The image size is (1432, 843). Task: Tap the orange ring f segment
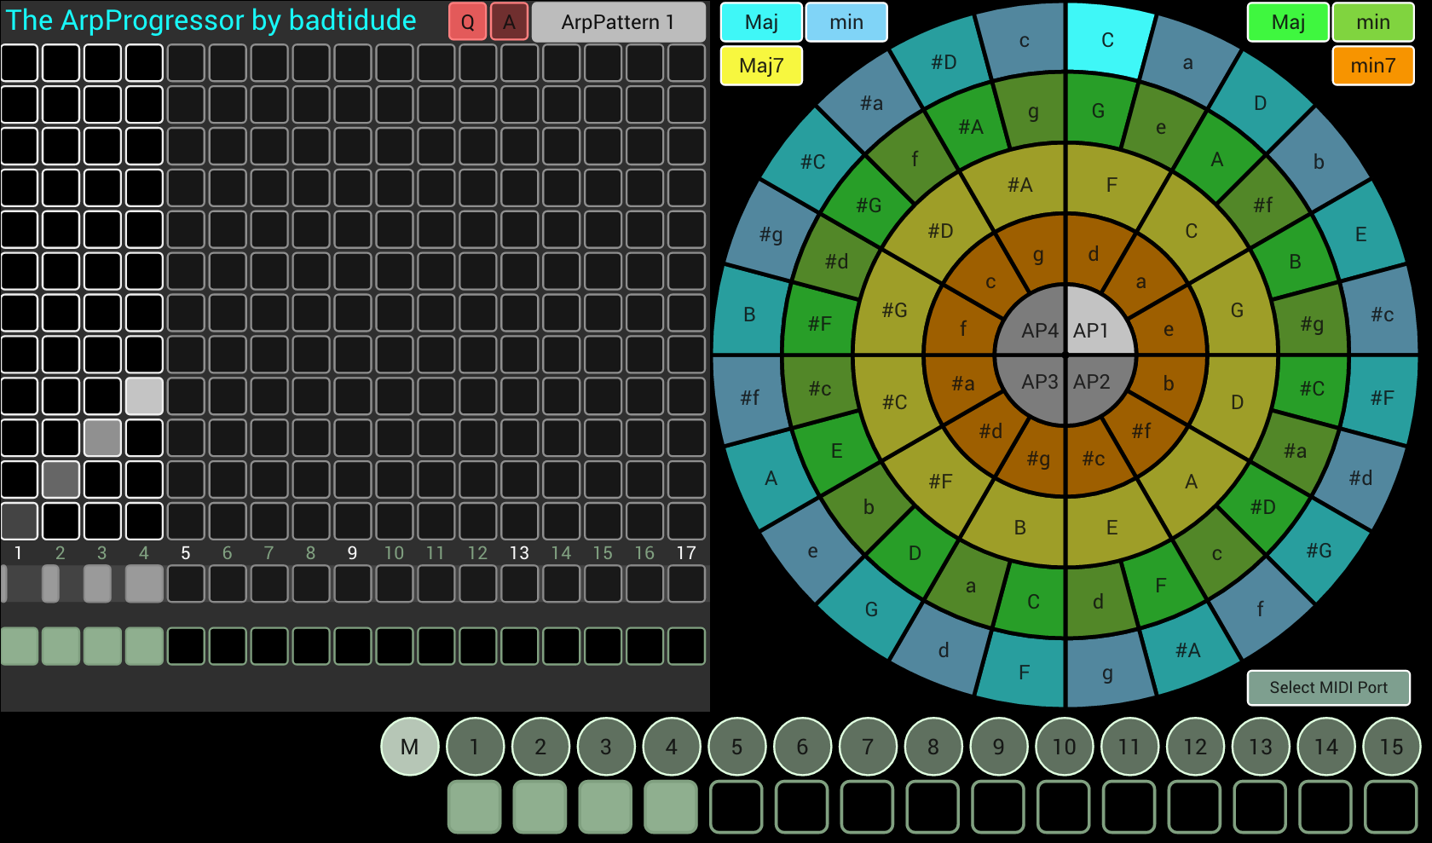click(x=962, y=329)
